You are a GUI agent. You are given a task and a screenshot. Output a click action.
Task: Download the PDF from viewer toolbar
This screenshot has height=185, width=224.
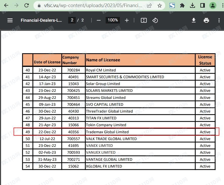click(x=194, y=20)
